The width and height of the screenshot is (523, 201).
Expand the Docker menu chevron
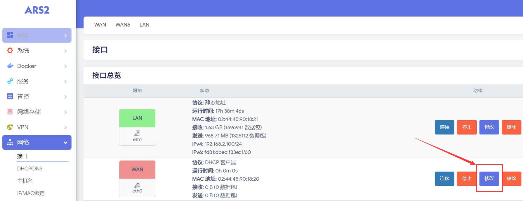point(65,66)
